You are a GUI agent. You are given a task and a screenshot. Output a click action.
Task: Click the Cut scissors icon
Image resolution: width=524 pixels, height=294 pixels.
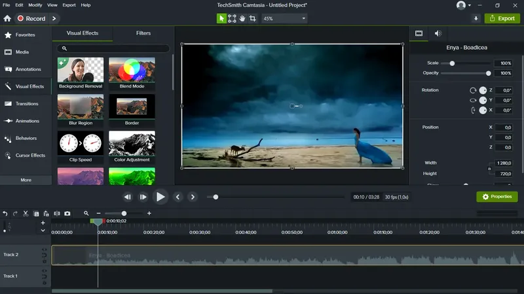pos(26,214)
